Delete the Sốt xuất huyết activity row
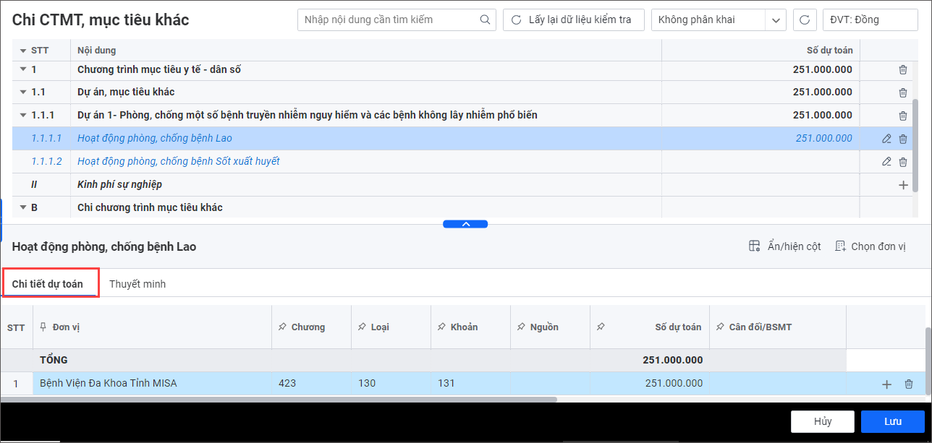Screen dimensions: 932x443 [x=902, y=162]
